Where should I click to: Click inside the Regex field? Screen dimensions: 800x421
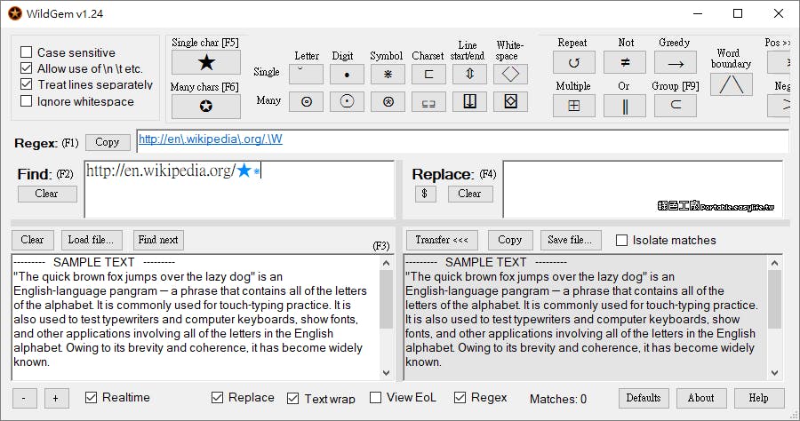[x=463, y=140]
